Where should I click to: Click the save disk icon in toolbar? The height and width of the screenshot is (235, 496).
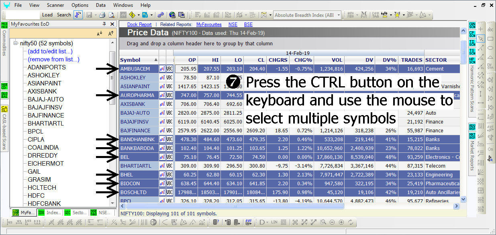[89, 15]
